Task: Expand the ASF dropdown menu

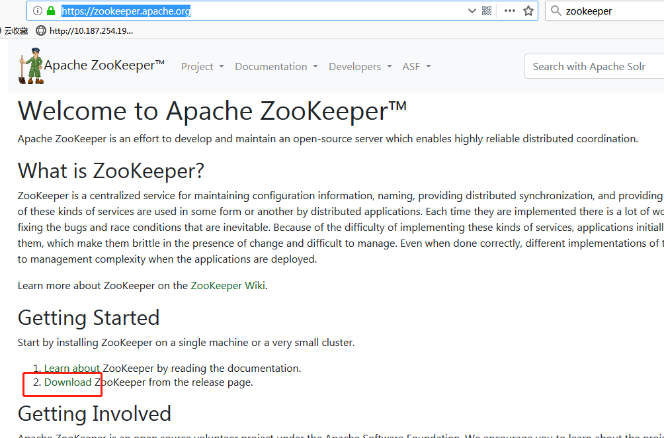Action: (x=417, y=67)
